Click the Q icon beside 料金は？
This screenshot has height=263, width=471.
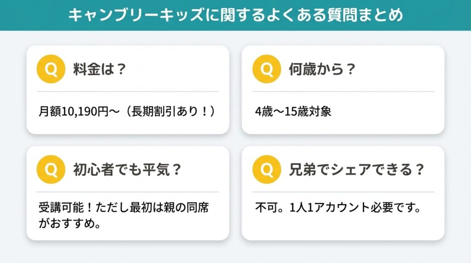coord(50,69)
